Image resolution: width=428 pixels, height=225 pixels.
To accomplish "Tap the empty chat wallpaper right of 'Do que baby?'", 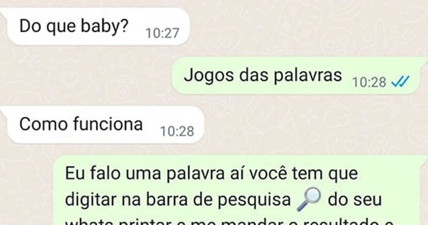I will (x=308, y=27).
